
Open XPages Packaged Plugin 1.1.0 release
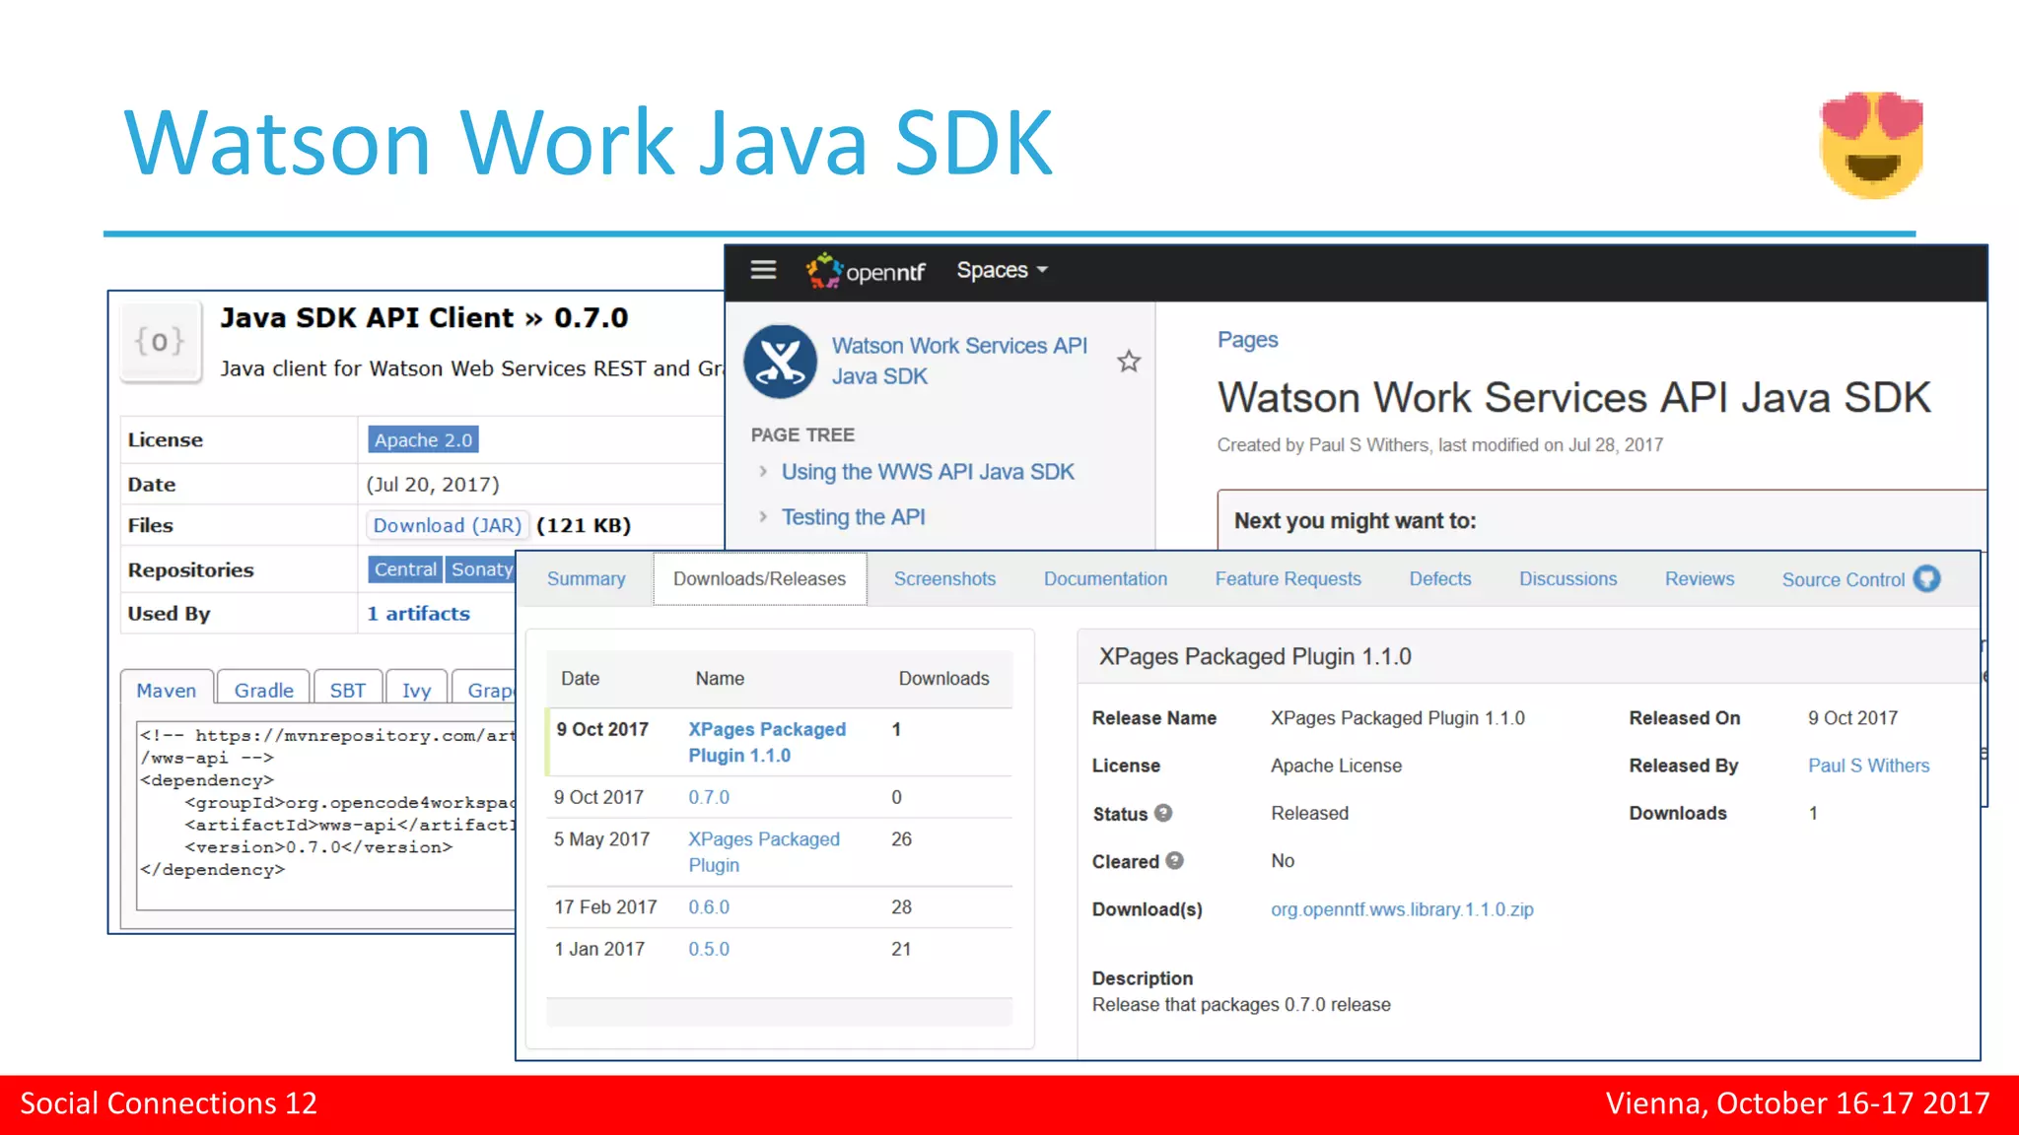pos(767,742)
